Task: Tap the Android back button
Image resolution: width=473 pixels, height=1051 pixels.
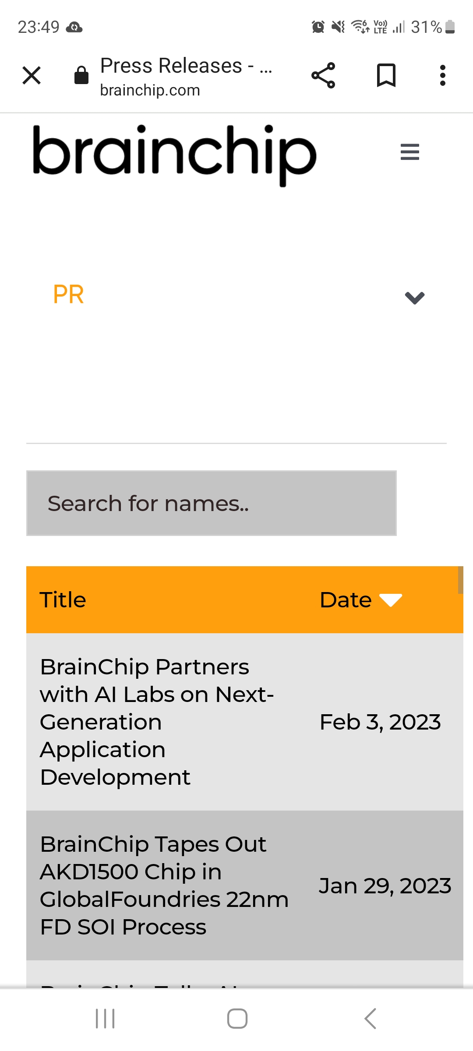Action: (370, 1019)
